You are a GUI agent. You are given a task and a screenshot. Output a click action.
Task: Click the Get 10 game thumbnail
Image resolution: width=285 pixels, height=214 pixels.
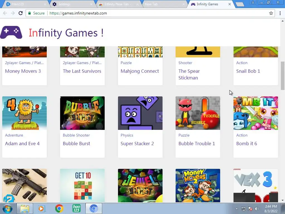click(x=82, y=185)
